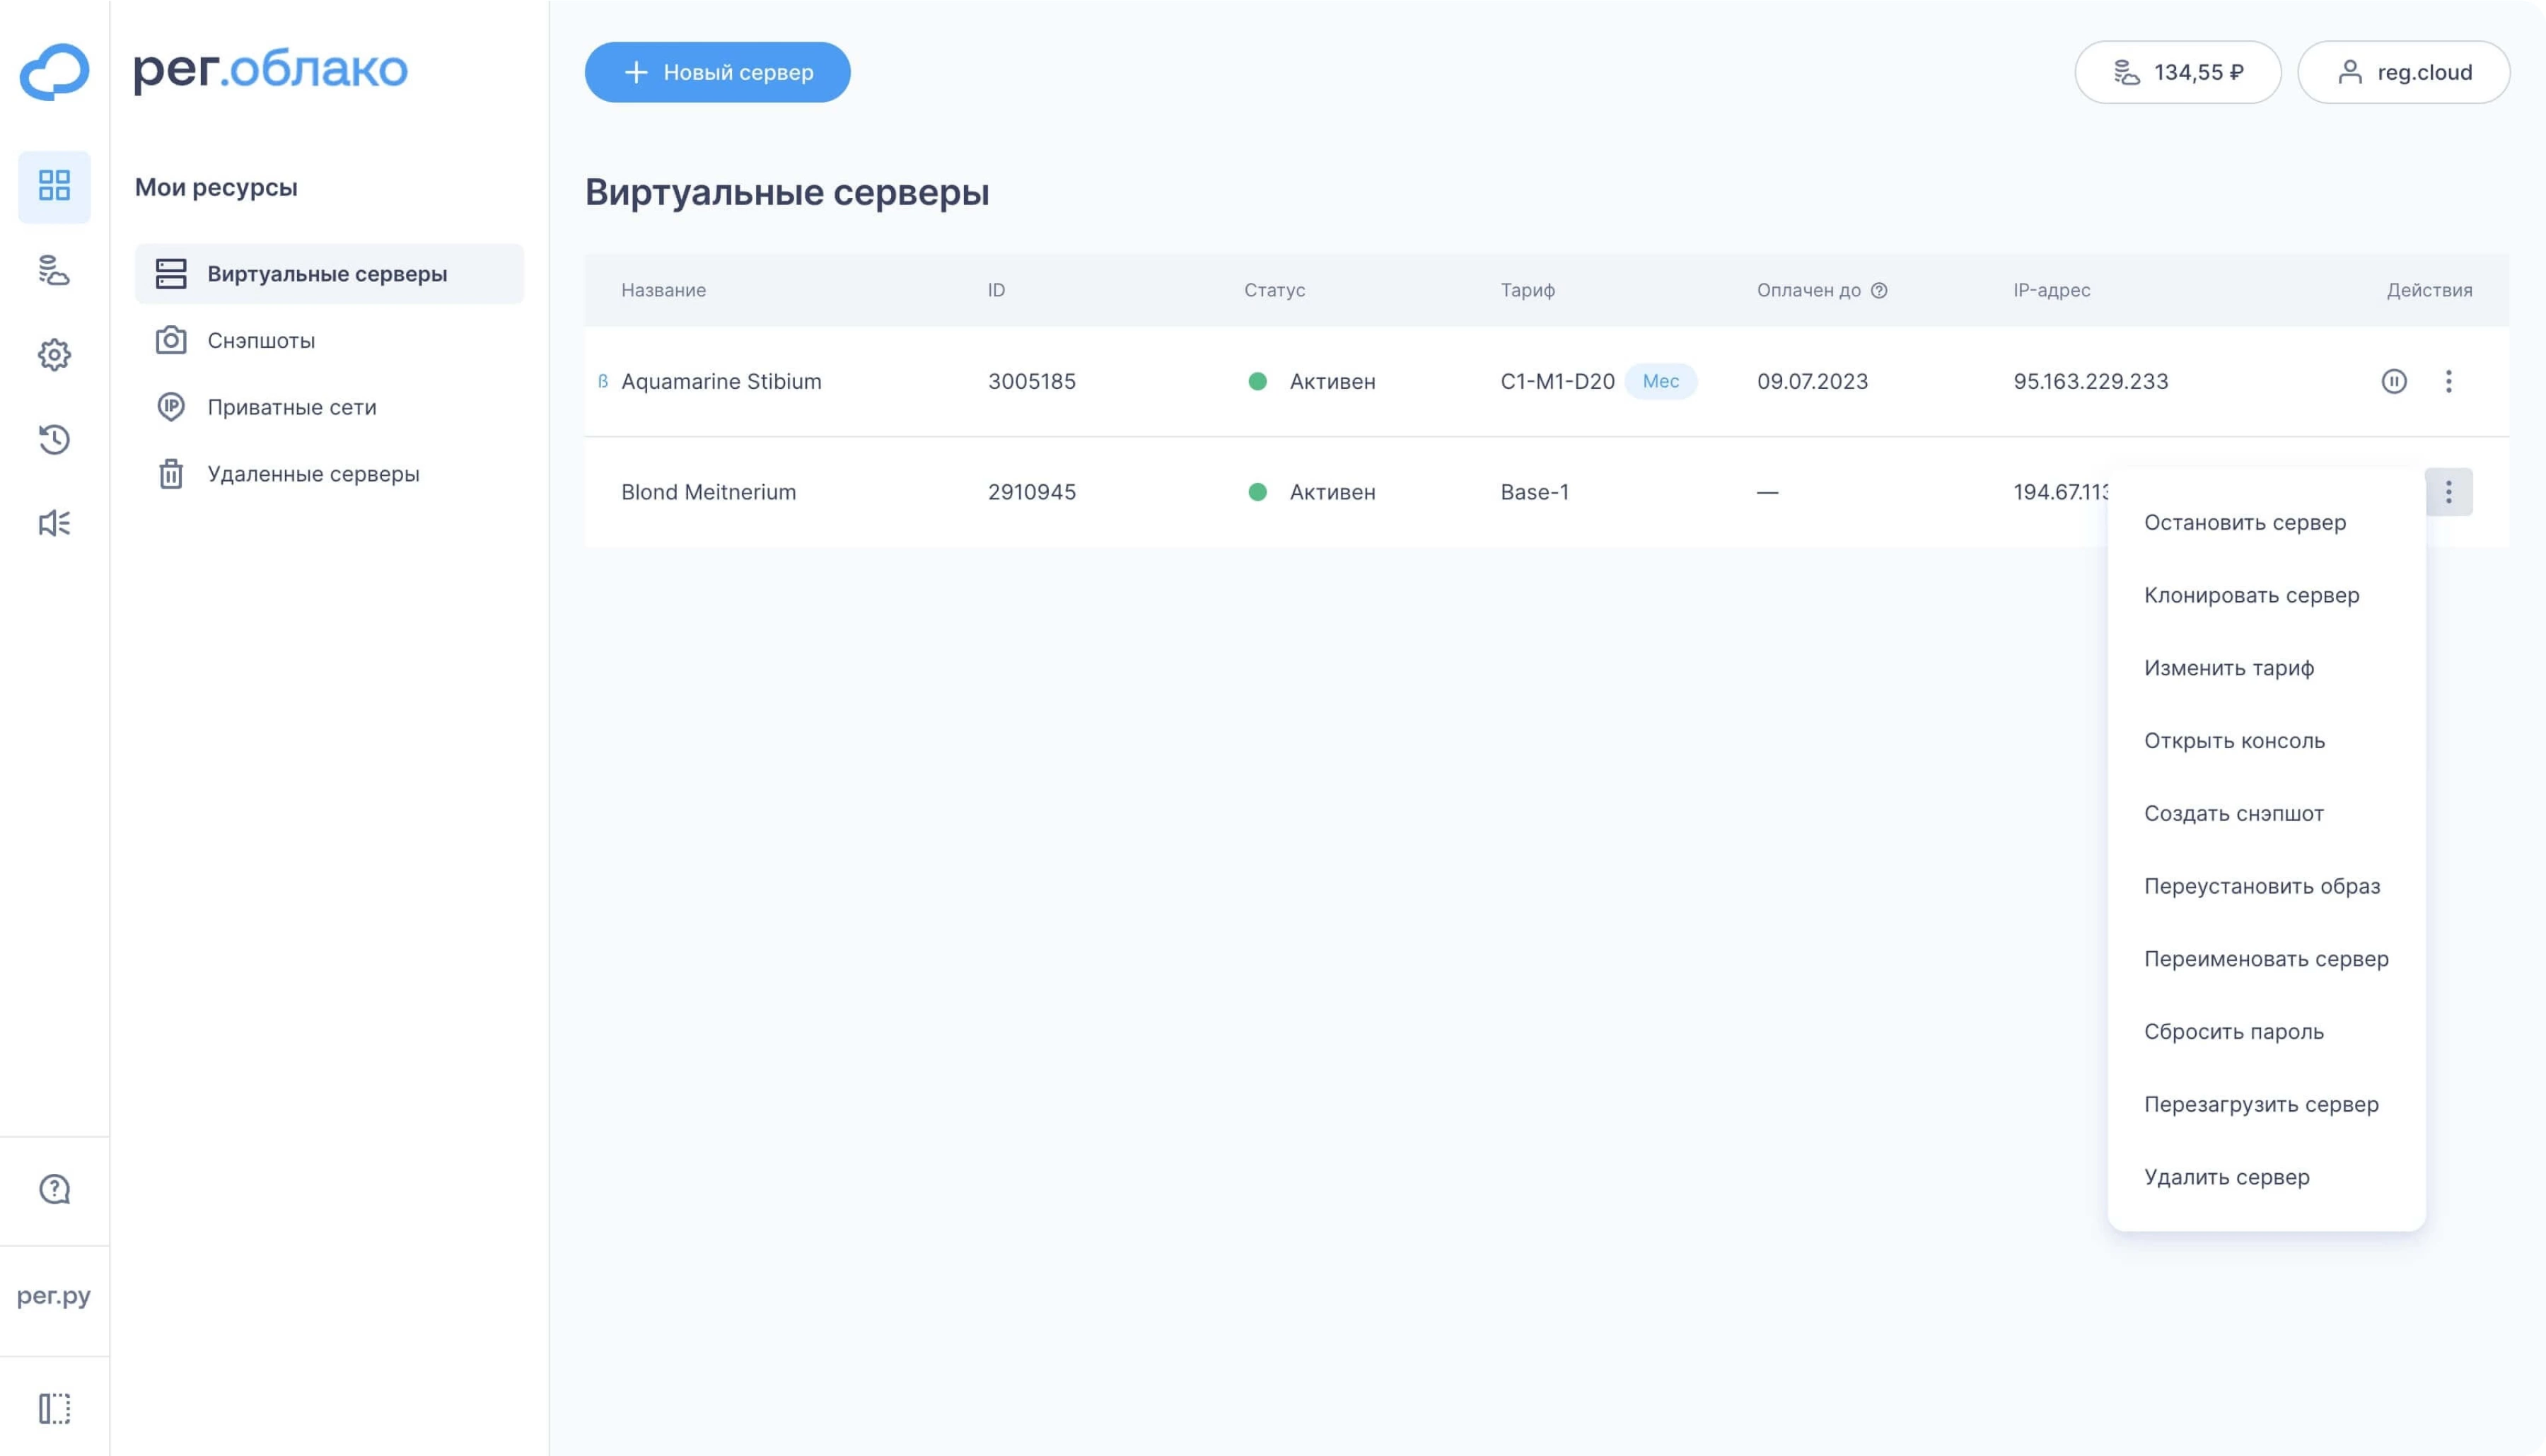This screenshot has width=2546, height=1456.
Task: Select Удалить сервер menu entry
Action: (2226, 1177)
